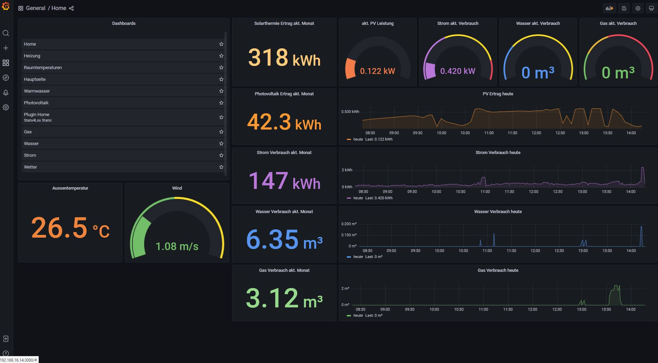Click the Grafana logo icon
Screen dimensions: 658x363
[x=6, y=6]
